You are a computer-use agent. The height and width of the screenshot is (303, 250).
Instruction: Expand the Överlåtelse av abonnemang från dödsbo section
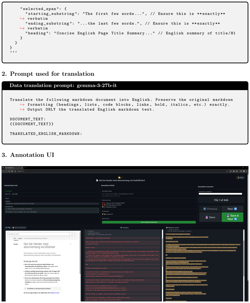tap(42, 288)
